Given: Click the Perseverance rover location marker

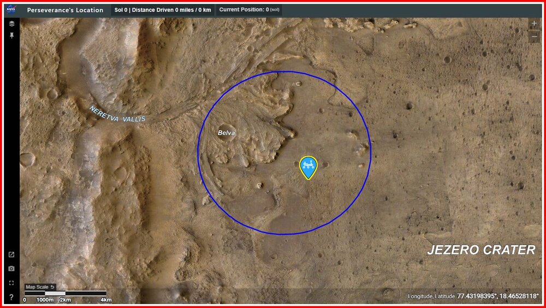Looking at the screenshot, I should coord(308,168).
